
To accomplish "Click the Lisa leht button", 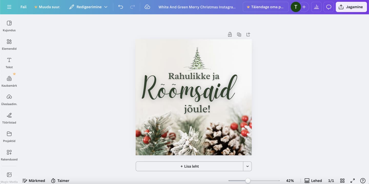I will [189, 166].
